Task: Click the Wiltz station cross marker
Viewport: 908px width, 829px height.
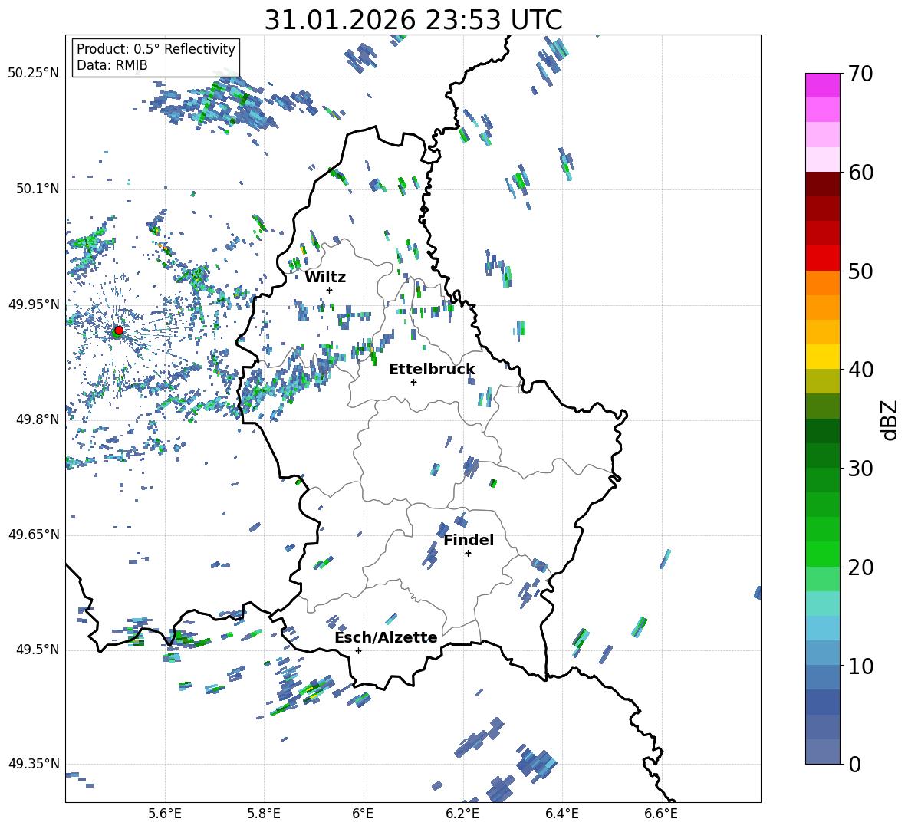Action: click(329, 290)
